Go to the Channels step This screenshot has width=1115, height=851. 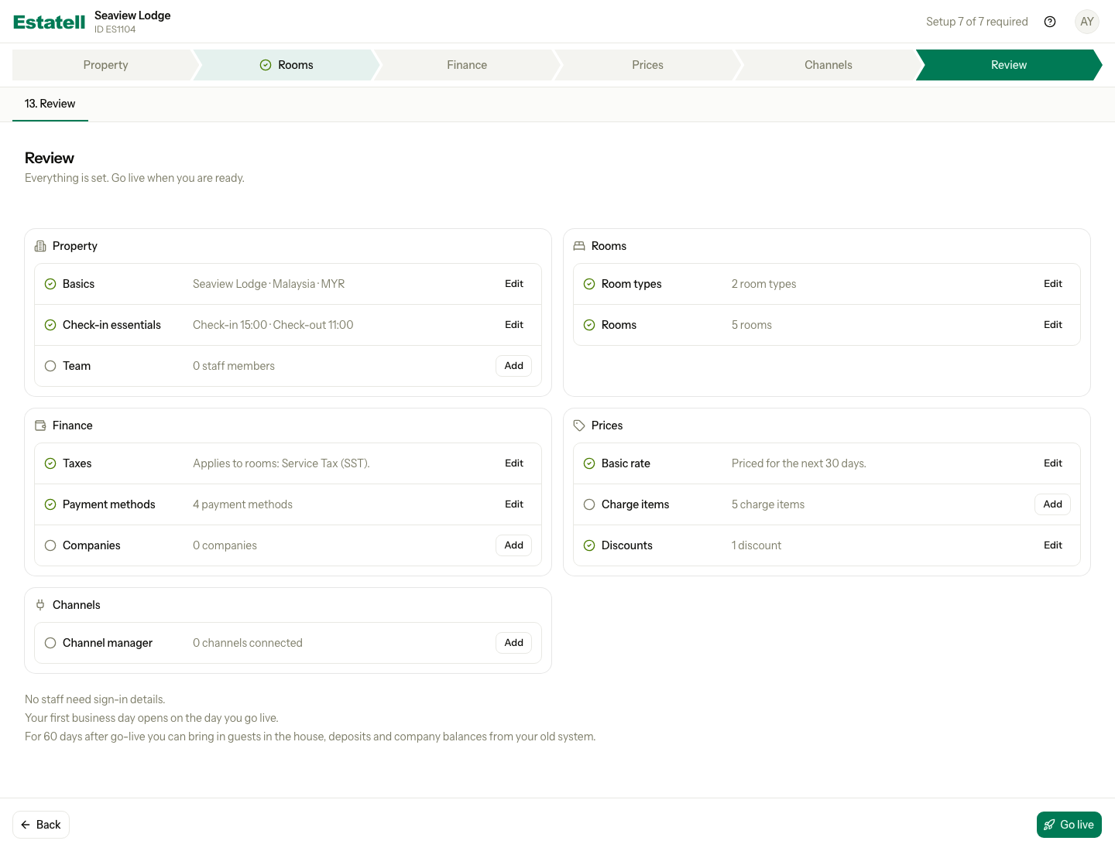tap(829, 65)
